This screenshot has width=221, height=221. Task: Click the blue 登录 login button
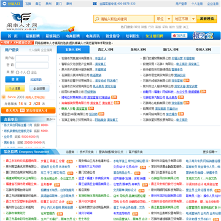pos(15,79)
